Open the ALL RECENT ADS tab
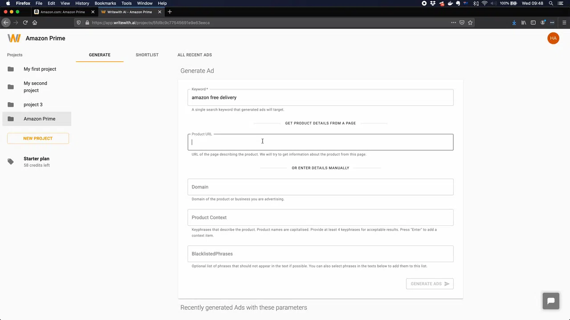This screenshot has height=320, width=570. [x=195, y=55]
